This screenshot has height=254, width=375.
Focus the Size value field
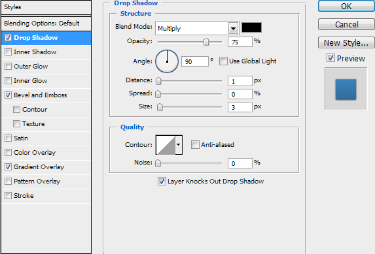pos(240,107)
